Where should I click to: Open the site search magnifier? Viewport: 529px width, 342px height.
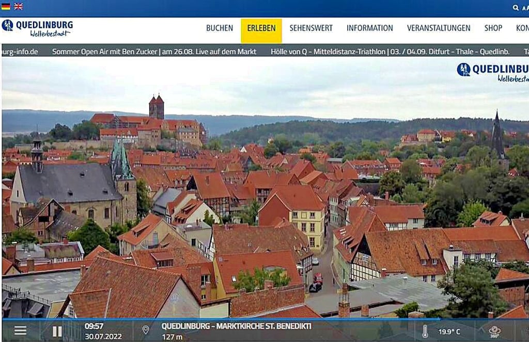[515, 8]
